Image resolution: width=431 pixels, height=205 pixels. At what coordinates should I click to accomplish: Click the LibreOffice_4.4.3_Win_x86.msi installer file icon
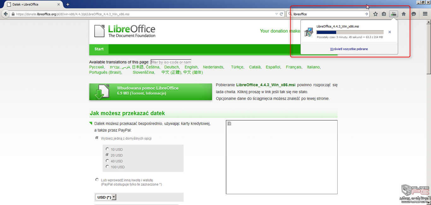(308, 32)
